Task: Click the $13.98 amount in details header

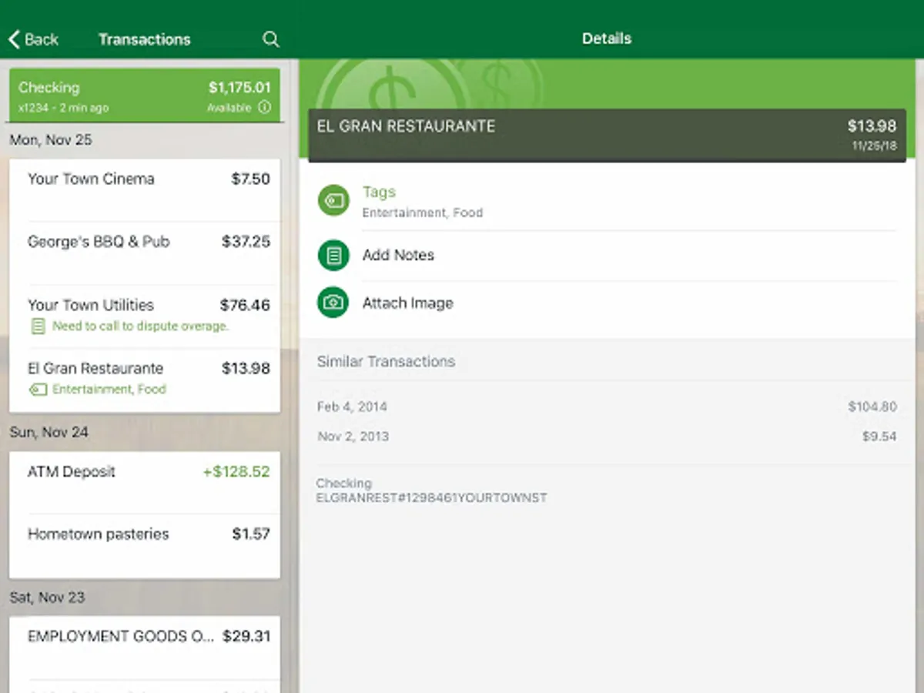Action: pyautogui.click(x=872, y=126)
